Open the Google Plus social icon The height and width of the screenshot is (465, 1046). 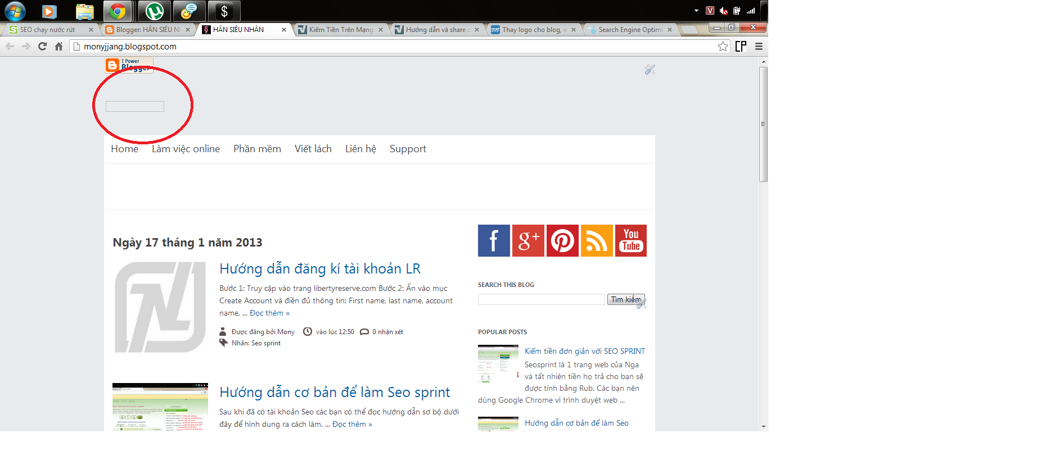point(528,240)
